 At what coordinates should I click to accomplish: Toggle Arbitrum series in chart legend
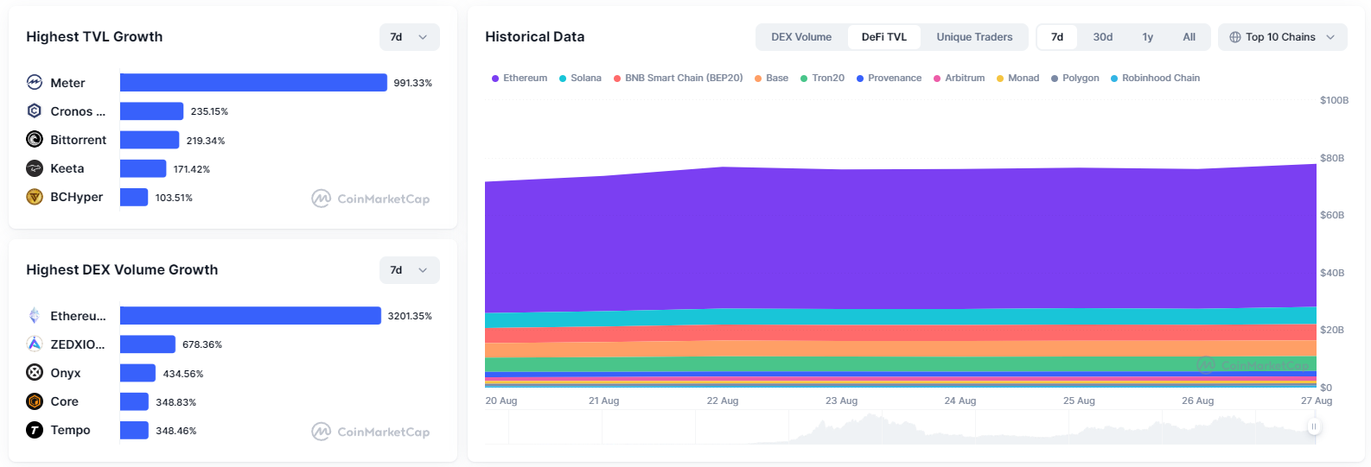tap(959, 78)
